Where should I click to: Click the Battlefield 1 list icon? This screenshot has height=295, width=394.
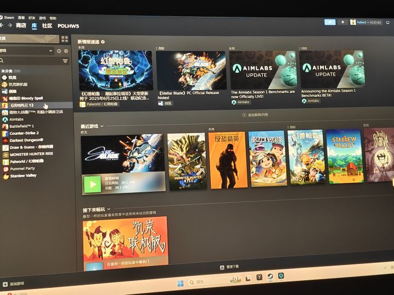5,126
